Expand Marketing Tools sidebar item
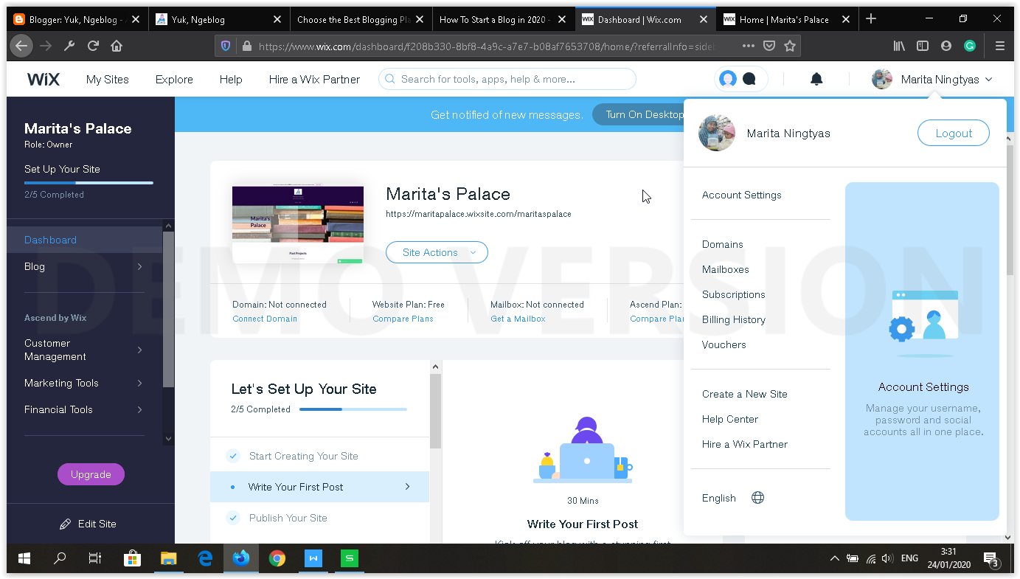 click(139, 383)
